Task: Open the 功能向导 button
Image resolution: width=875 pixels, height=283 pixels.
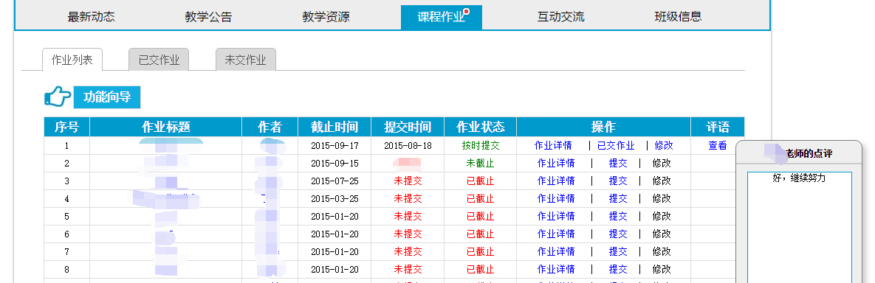Action: 107,97
